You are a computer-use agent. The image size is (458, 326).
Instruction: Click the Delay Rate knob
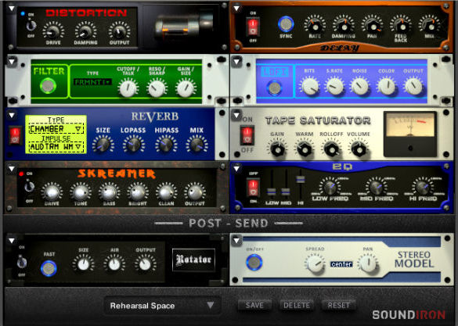coord(315,26)
